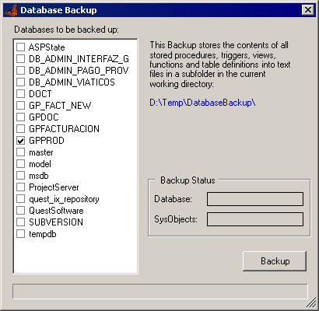The height and width of the screenshot is (311, 319).
Task: Uncheck the GPPROD database checkbox
Action: [x=20, y=141]
